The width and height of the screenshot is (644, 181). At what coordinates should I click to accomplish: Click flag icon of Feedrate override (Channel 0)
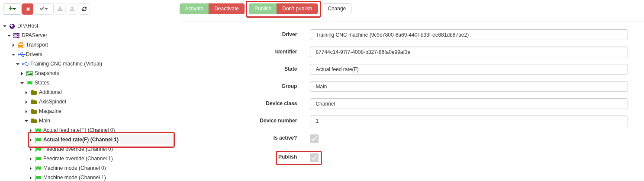point(38,149)
